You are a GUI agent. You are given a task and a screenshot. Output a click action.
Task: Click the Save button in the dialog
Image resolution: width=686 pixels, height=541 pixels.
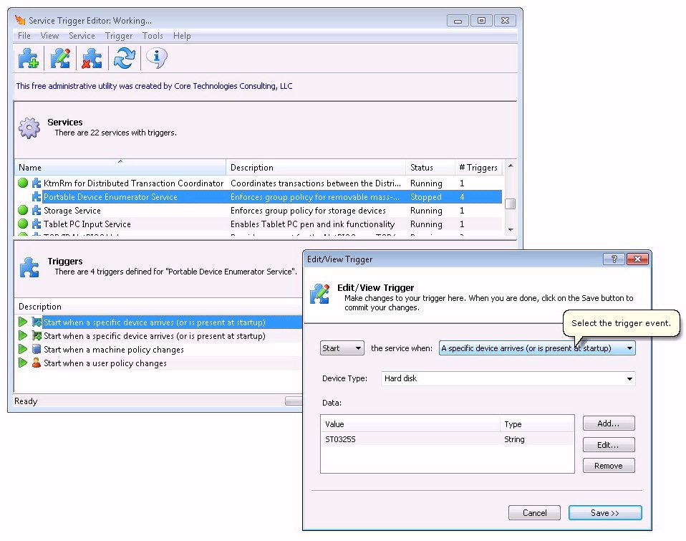[x=605, y=512]
